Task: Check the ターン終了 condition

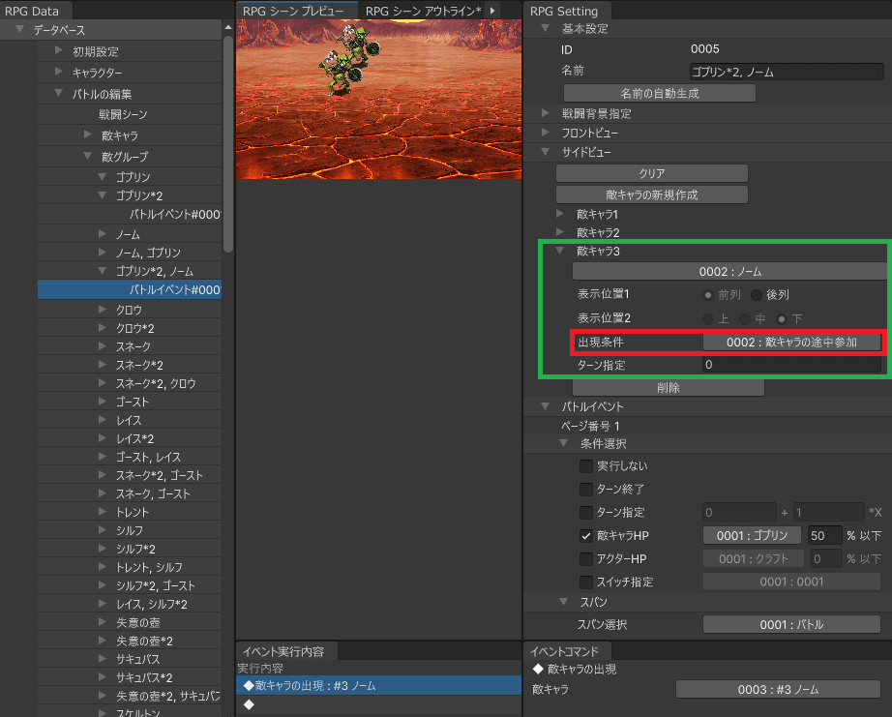Action: (586, 490)
